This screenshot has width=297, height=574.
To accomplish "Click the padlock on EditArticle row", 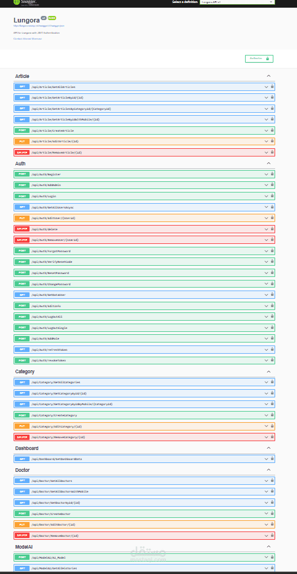I will click(x=272, y=141).
